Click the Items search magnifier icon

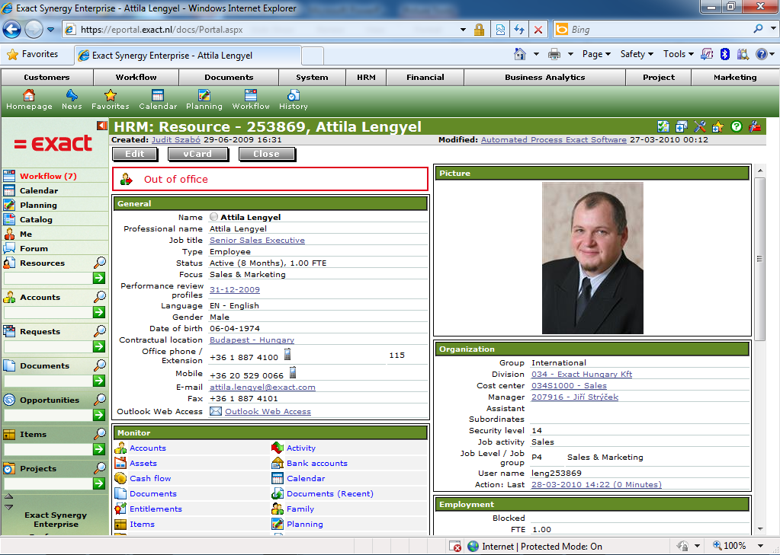(100, 434)
